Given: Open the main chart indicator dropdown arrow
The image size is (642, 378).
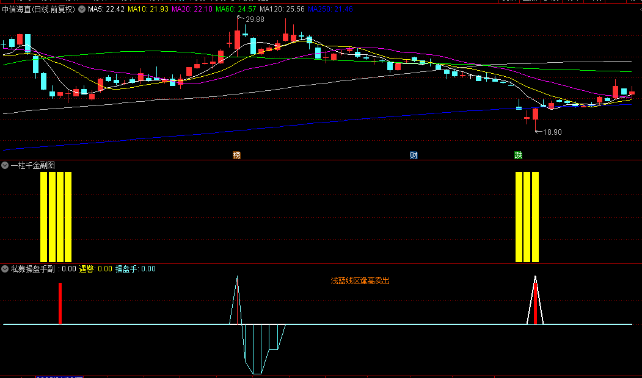Looking at the screenshot, I should (82, 10).
